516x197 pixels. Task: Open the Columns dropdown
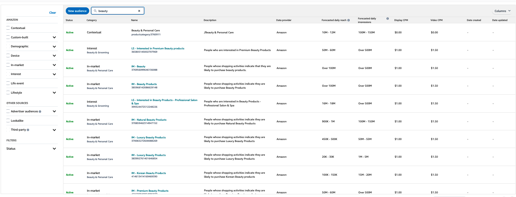(502, 11)
